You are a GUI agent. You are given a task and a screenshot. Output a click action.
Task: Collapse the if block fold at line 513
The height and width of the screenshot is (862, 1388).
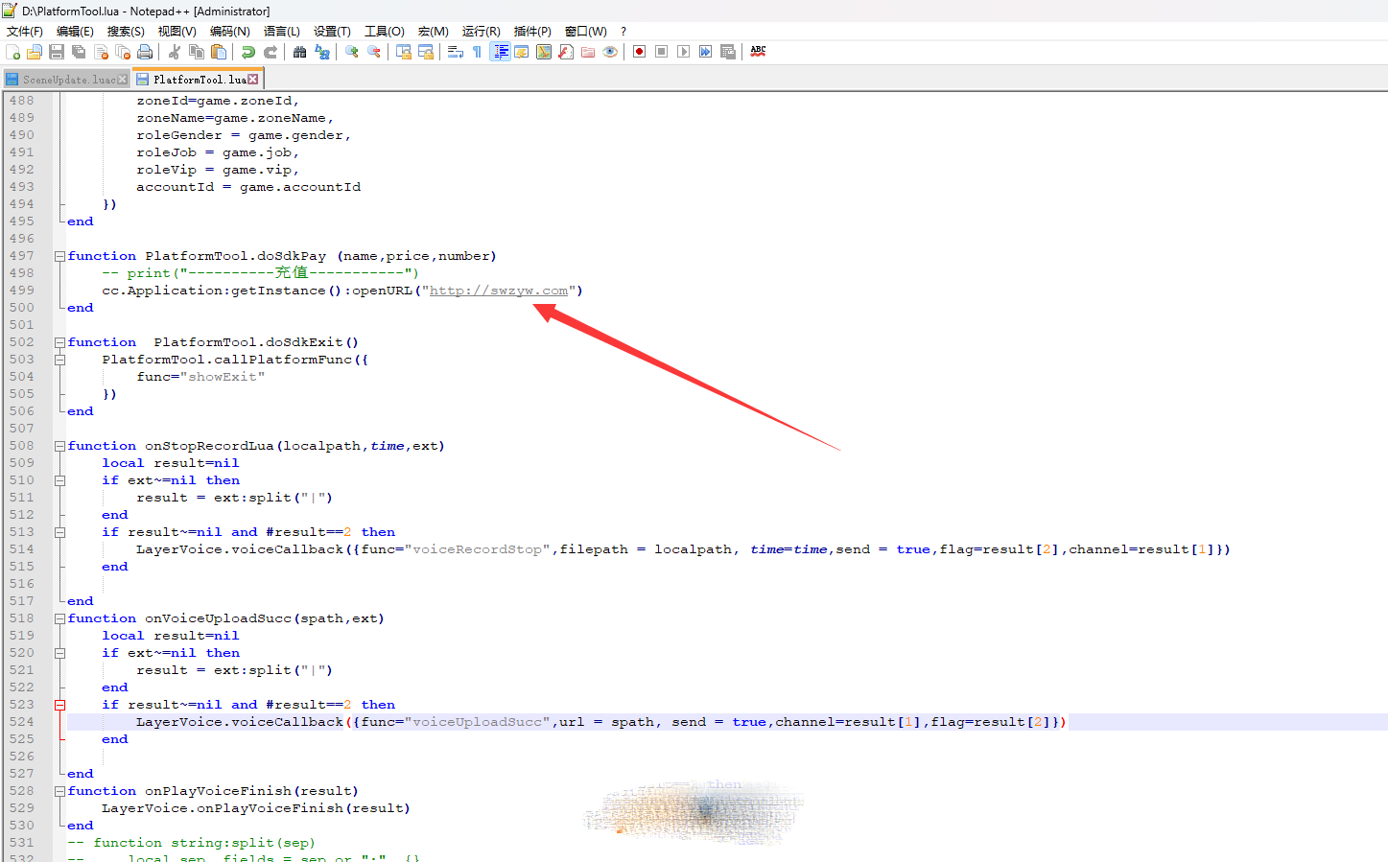(59, 532)
